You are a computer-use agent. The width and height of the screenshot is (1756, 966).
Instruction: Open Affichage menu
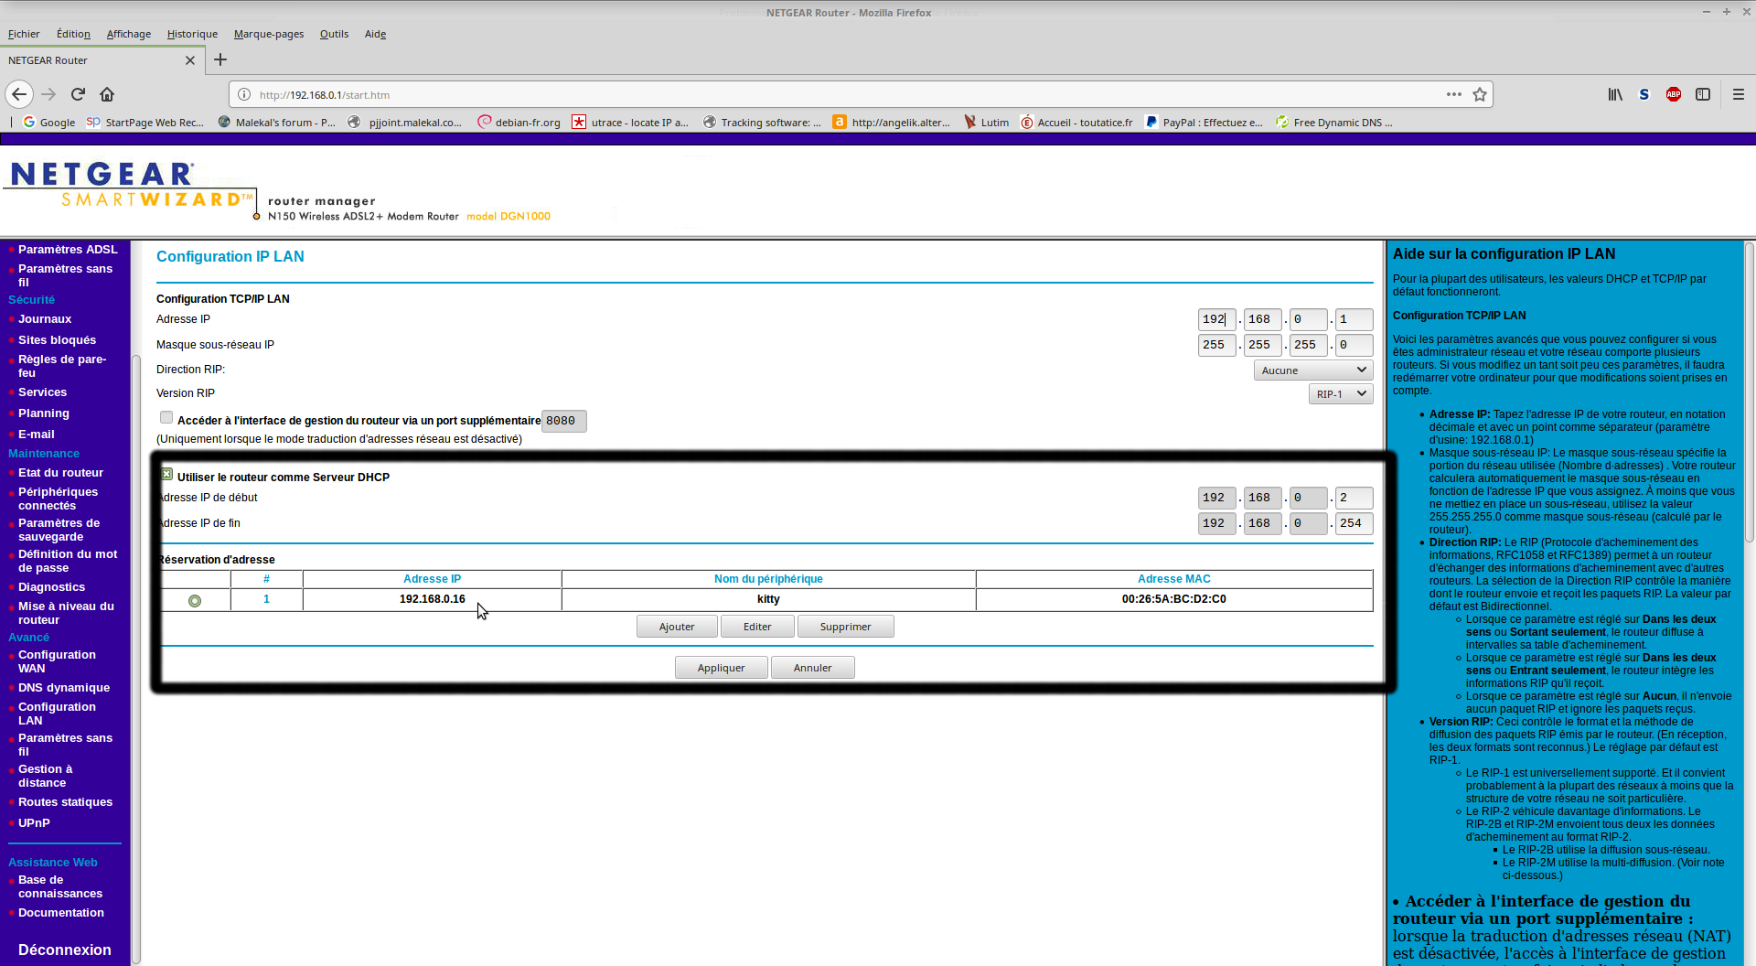[x=129, y=34]
